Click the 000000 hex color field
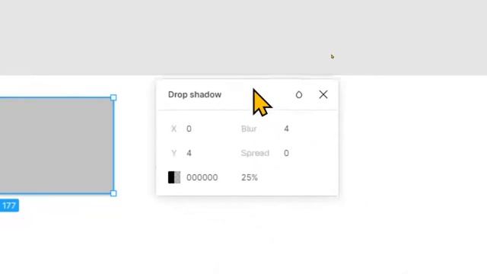 (202, 177)
